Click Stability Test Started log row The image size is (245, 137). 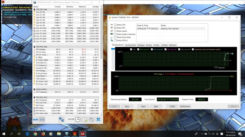pyautogui.click(x=171, y=28)
